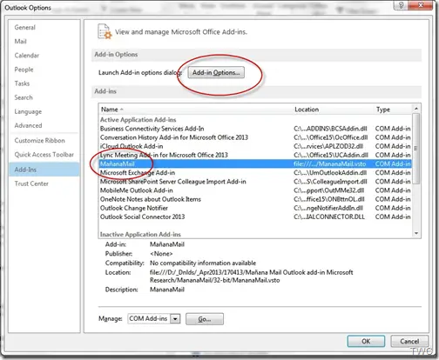Viewport: 439px width, 360px height.
Task: Select Quick Access Toolbar category
Action: (44, 155)
